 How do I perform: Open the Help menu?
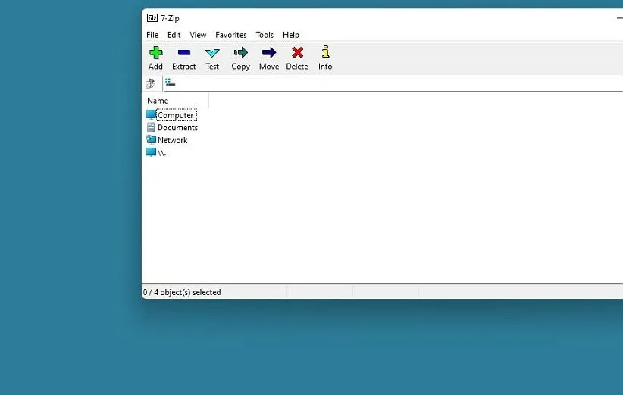[x=291, y=35]
